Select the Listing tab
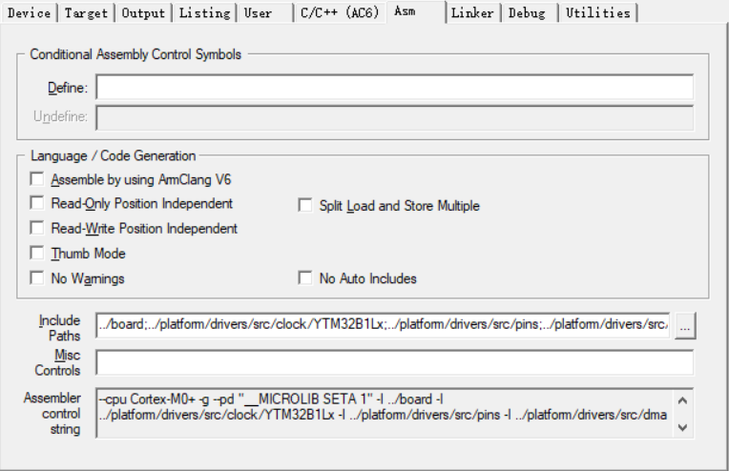 [x=205, y=13]
